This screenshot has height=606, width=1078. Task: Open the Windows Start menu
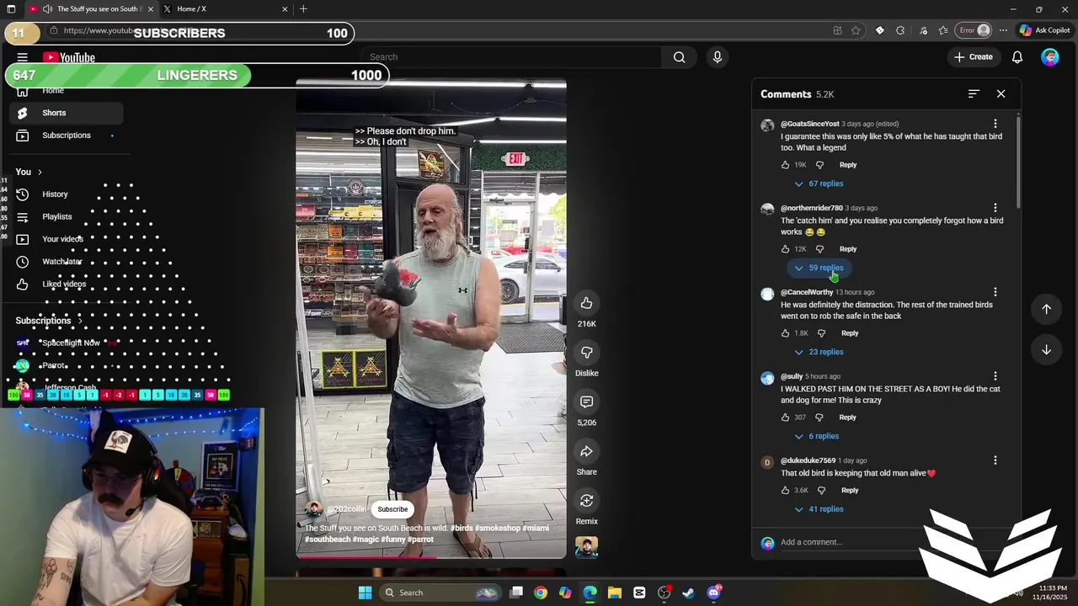365,593
